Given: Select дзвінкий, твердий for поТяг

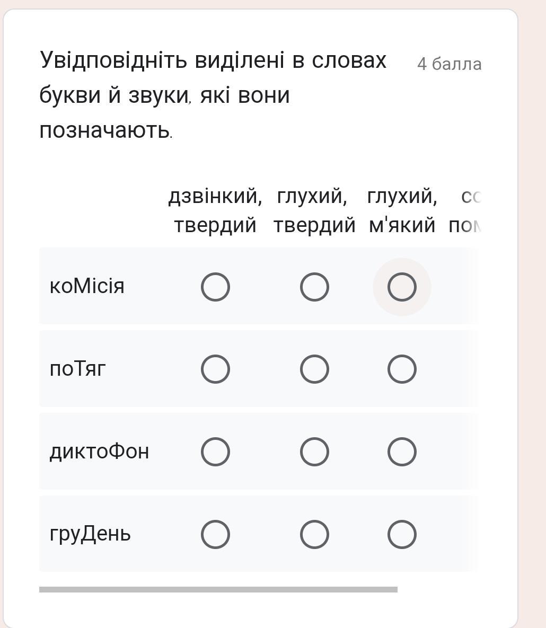Looking at the screenshot, I should coord(216,369).
